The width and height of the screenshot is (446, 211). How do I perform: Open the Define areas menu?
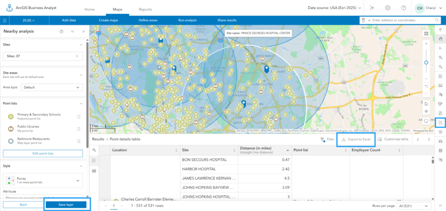click(148, 20)
